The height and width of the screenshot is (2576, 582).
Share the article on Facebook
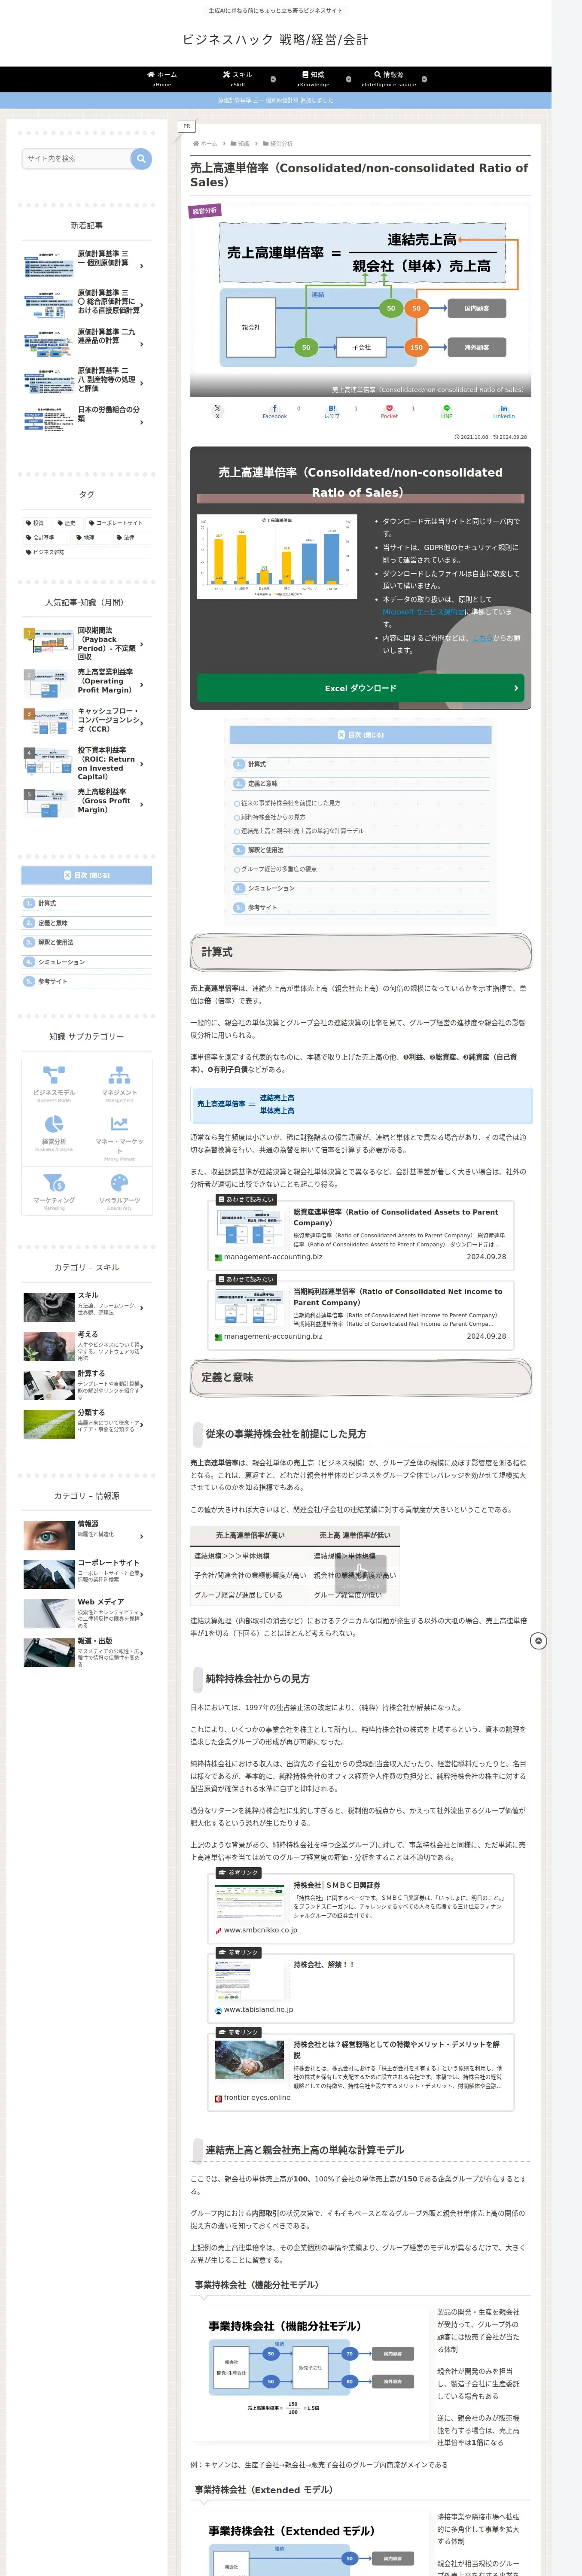[274, 411]
